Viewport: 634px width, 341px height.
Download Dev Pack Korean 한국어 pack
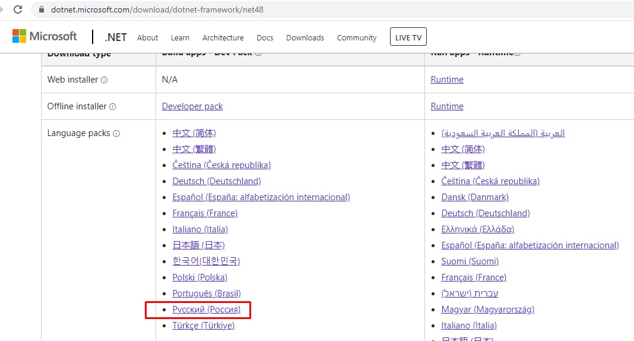[206, 261]
